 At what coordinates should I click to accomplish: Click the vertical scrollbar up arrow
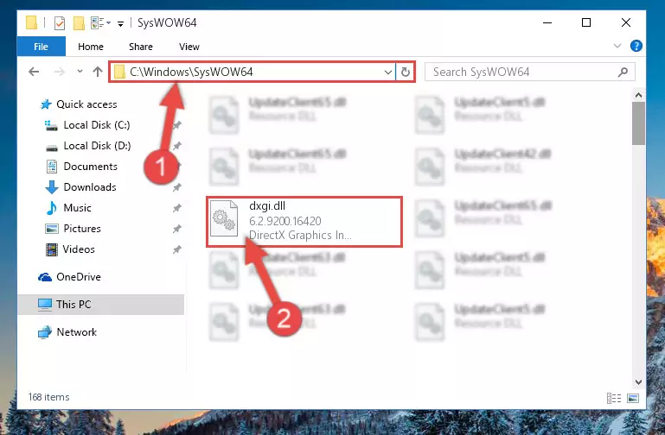click(638, 95)
